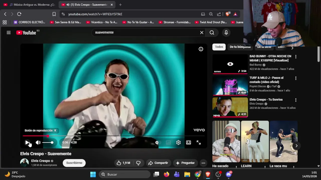View site info icon beside the URL
This screenshot has height=180, width=321.
tap(63, 14)
